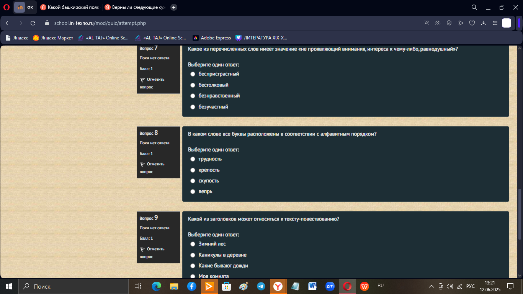Open the Opera menu logo

(7, 7)
